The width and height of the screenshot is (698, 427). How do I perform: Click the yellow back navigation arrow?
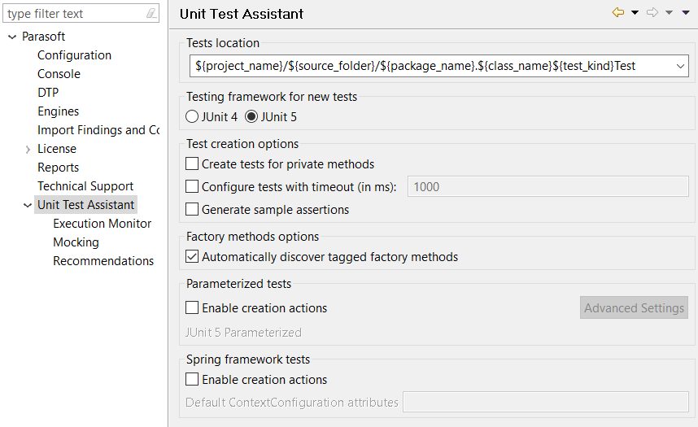click(618, 12)
